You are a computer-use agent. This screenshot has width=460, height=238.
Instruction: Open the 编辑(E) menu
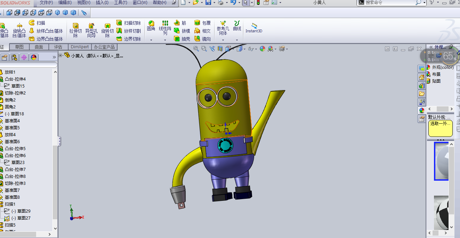[x=65, y=2]
